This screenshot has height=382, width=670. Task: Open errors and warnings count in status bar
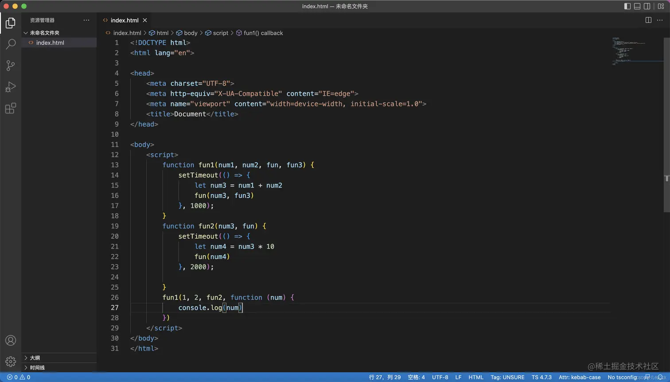click(19, 377)
